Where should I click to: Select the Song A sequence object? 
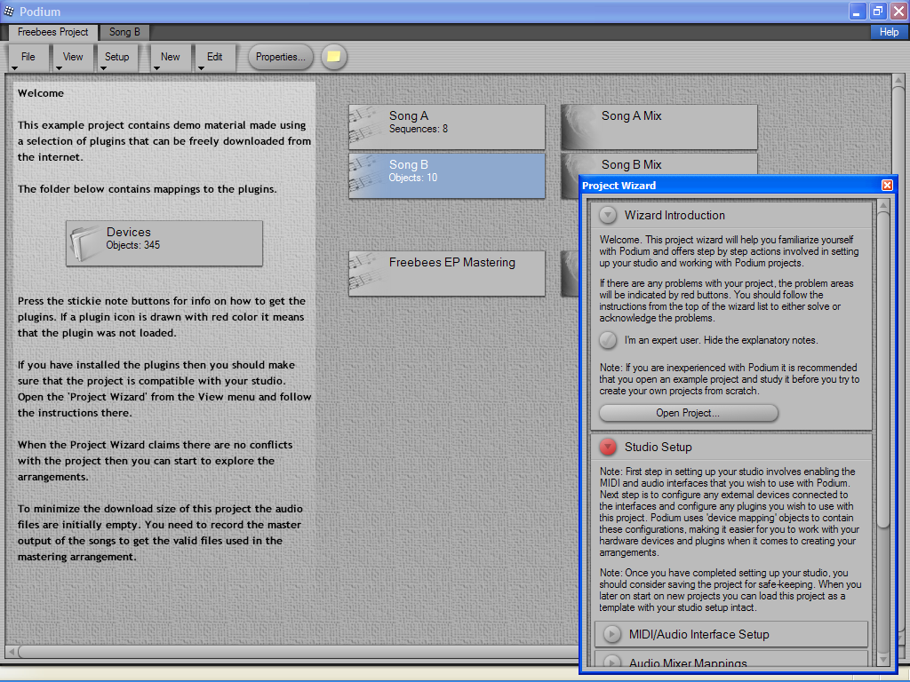447,127
